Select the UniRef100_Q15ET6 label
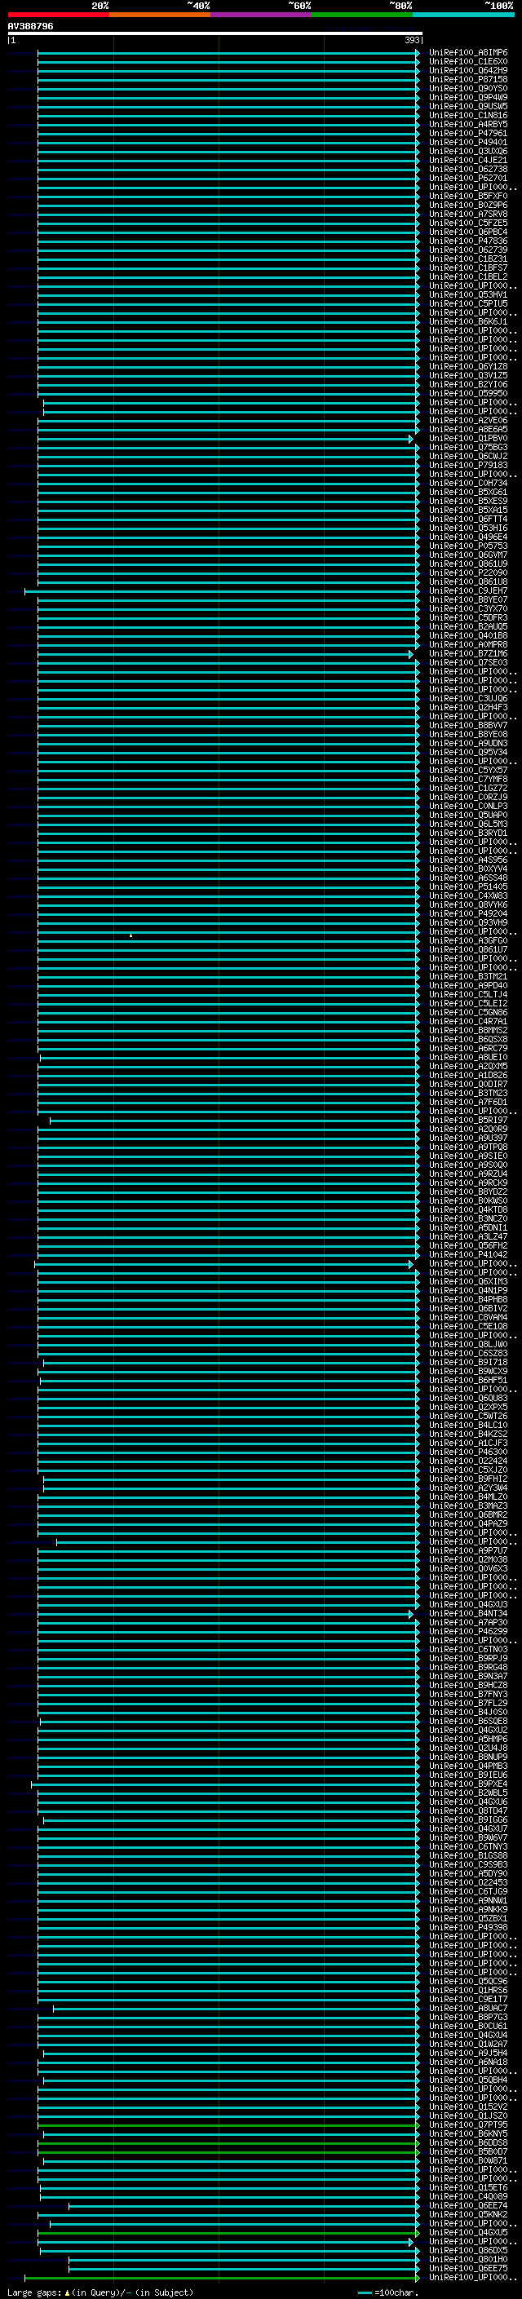Screen dimensions: 522x2299 point(468,2187)
